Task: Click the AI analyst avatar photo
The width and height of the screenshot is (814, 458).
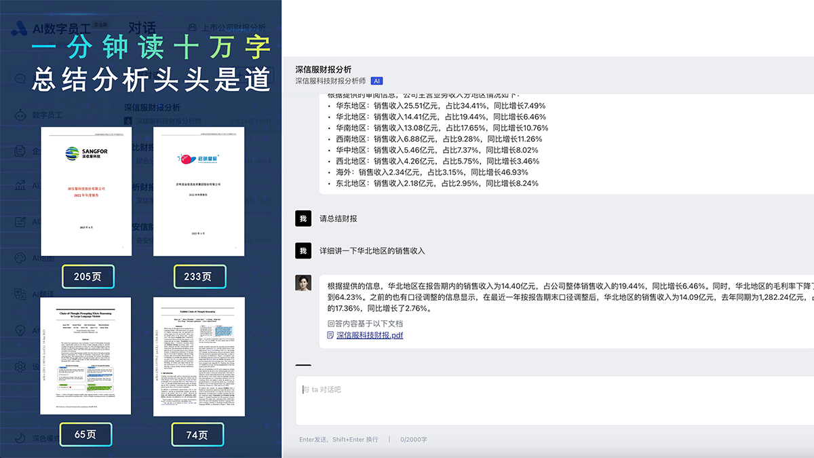Action: (303, 283)
